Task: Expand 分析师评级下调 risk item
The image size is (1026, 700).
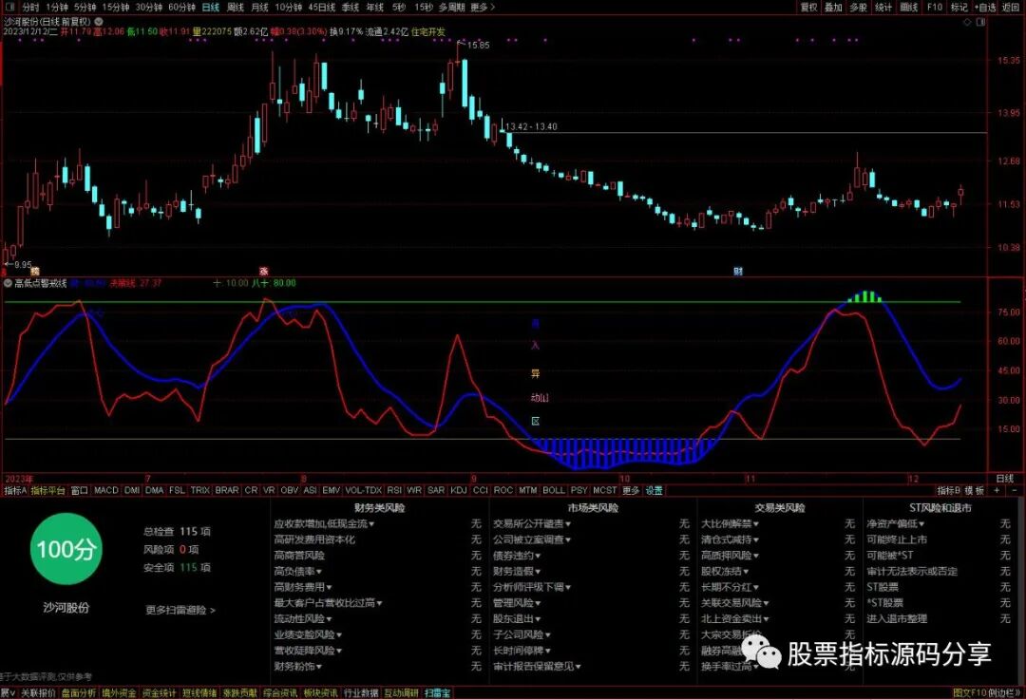Action: pos(532,587)
